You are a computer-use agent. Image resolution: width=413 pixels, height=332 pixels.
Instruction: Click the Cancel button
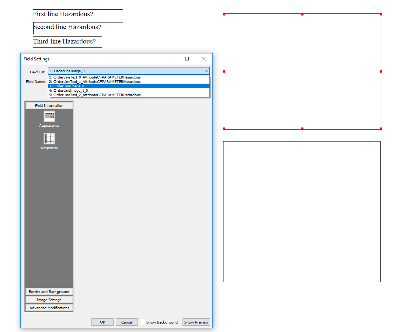[126, 322]
